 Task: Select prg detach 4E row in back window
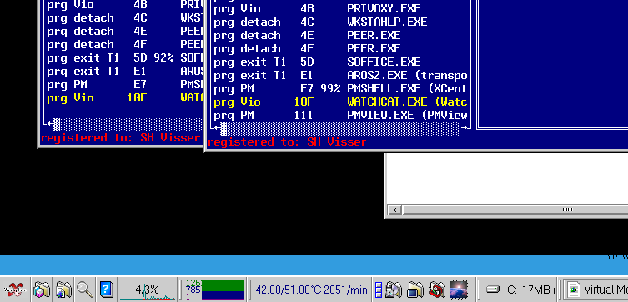[125, 31]
